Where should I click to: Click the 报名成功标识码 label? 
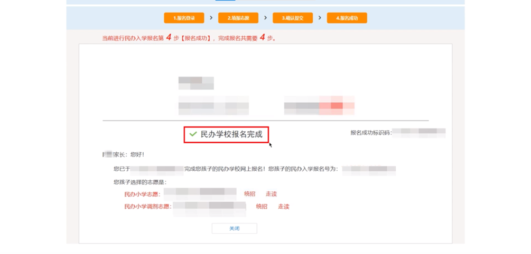[x=370, y=133]
